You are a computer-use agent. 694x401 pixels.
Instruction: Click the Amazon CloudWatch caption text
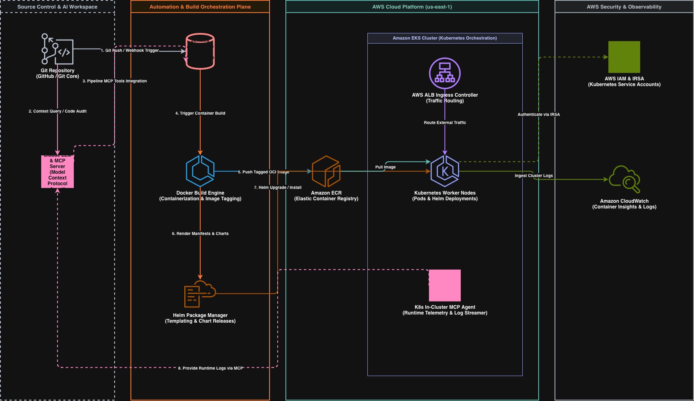[624, 204]
